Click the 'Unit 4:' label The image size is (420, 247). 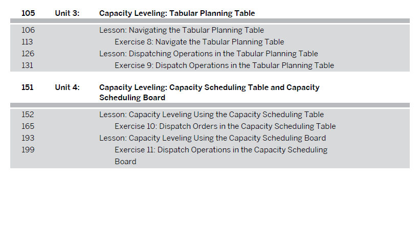[67, 87]
